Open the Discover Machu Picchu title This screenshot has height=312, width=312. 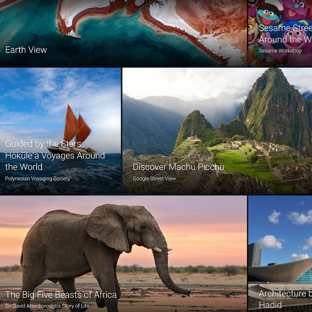point(178,167)
